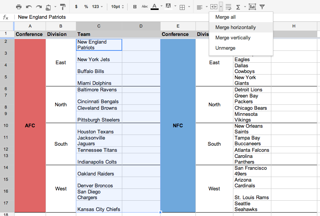
Task: Click the Chicago Bears cell
Action: tap(252, 108)
